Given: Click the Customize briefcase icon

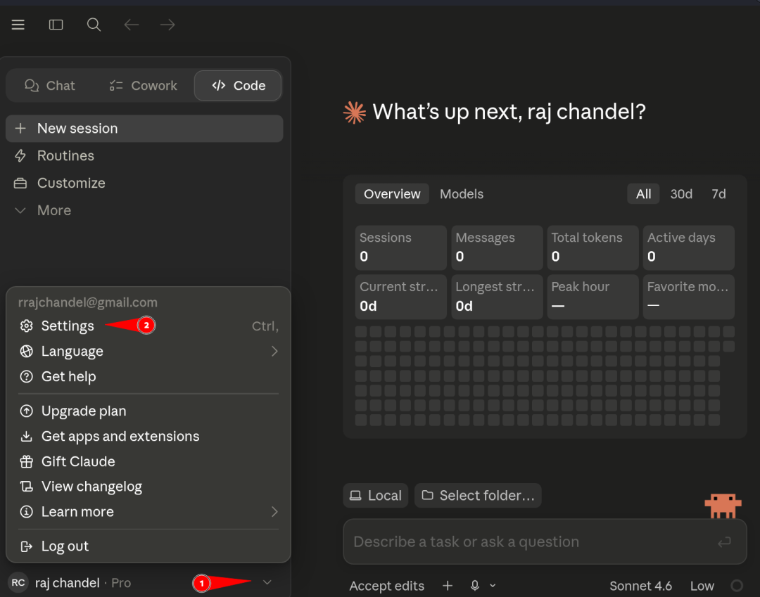Looking at the screenshot, I should [20, 183].
